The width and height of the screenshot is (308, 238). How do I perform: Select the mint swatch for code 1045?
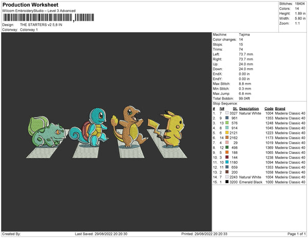227,128
